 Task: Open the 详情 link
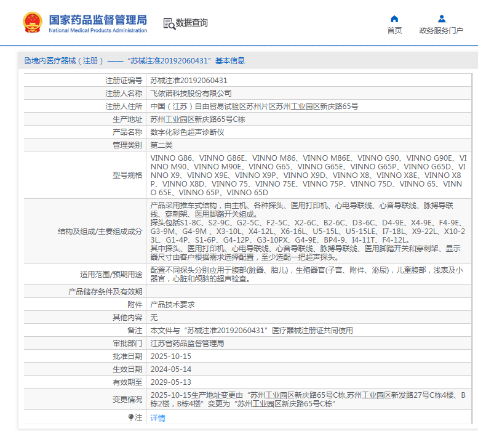(x=158, y=417)
